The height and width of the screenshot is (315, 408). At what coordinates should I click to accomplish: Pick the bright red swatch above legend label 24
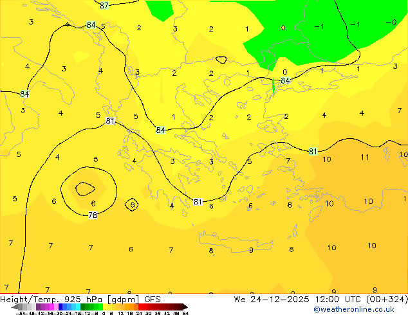pyautogui.click(x=140, y=307)
